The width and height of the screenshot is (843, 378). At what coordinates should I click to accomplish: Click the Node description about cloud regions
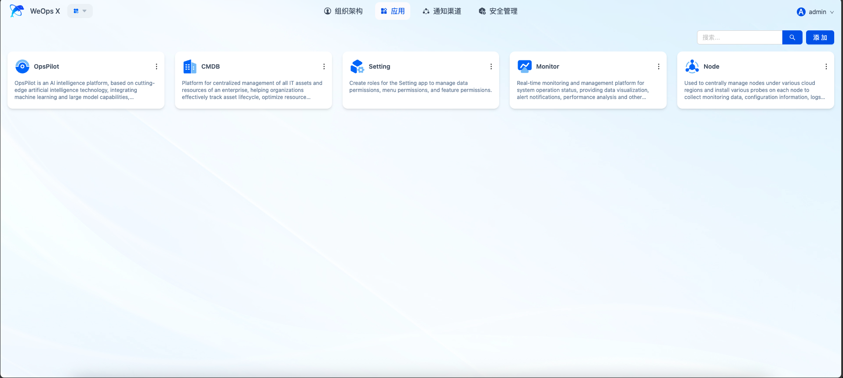click(x=755, y=90)
